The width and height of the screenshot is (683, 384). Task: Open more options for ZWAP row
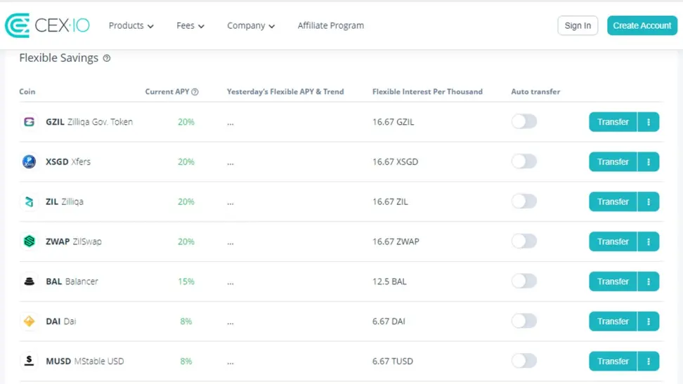point(648,241)
